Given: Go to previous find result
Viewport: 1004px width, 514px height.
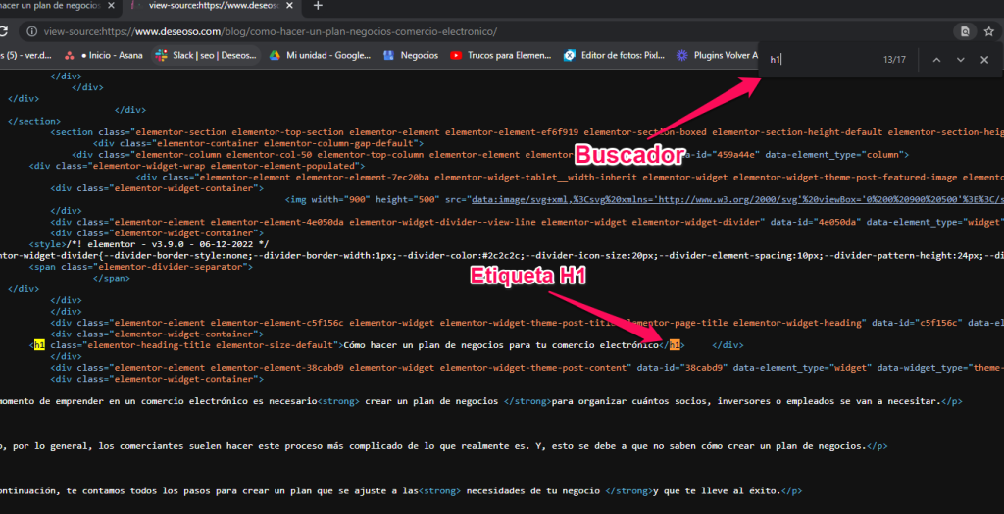Looking at the screenshot, I should (x=936, y=60).
